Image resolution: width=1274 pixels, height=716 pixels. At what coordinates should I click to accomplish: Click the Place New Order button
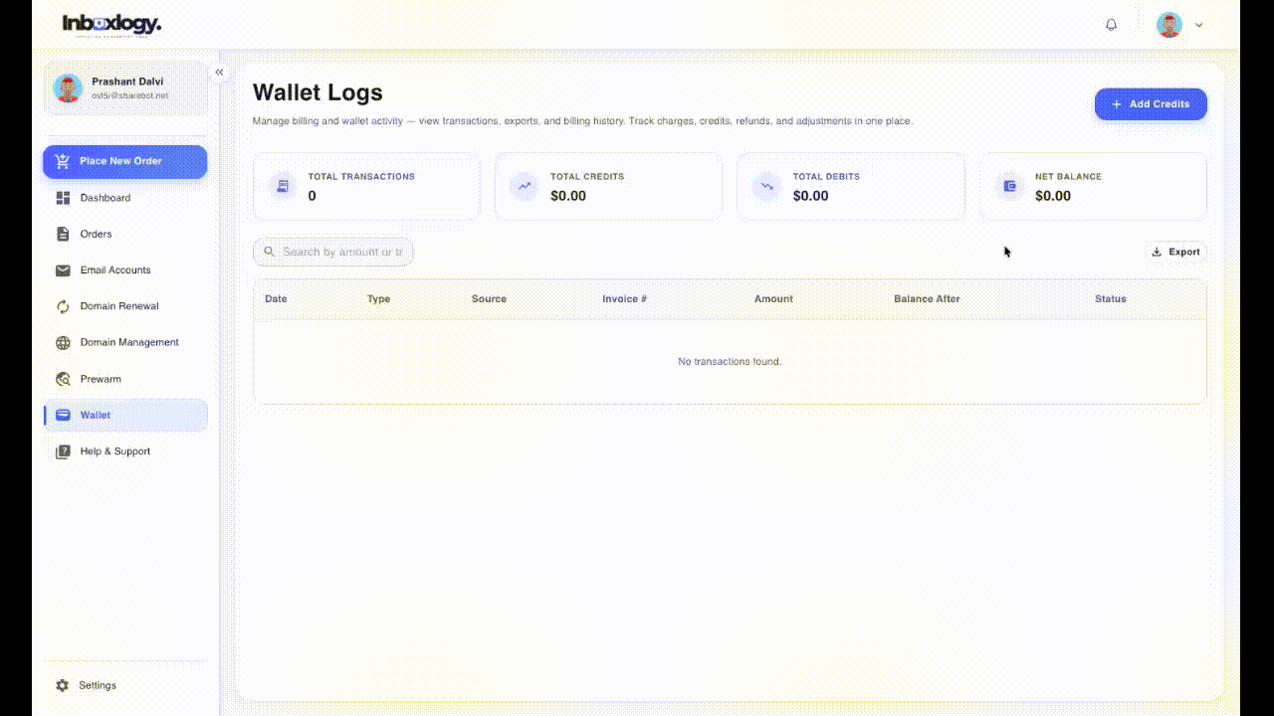(125, 161)
